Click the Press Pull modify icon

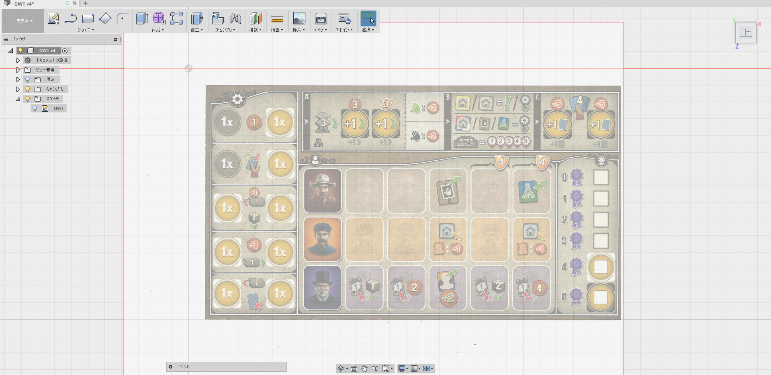pos(197,18)
